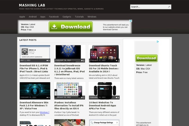The height and width of the screenshot is (126, 189).
Task: Click 'OS: Mac OSX' in sidebar ad
Action: click(x=143, y=69)
